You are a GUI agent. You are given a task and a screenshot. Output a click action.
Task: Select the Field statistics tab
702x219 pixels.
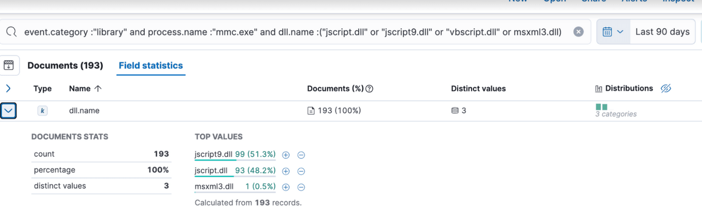151,66
